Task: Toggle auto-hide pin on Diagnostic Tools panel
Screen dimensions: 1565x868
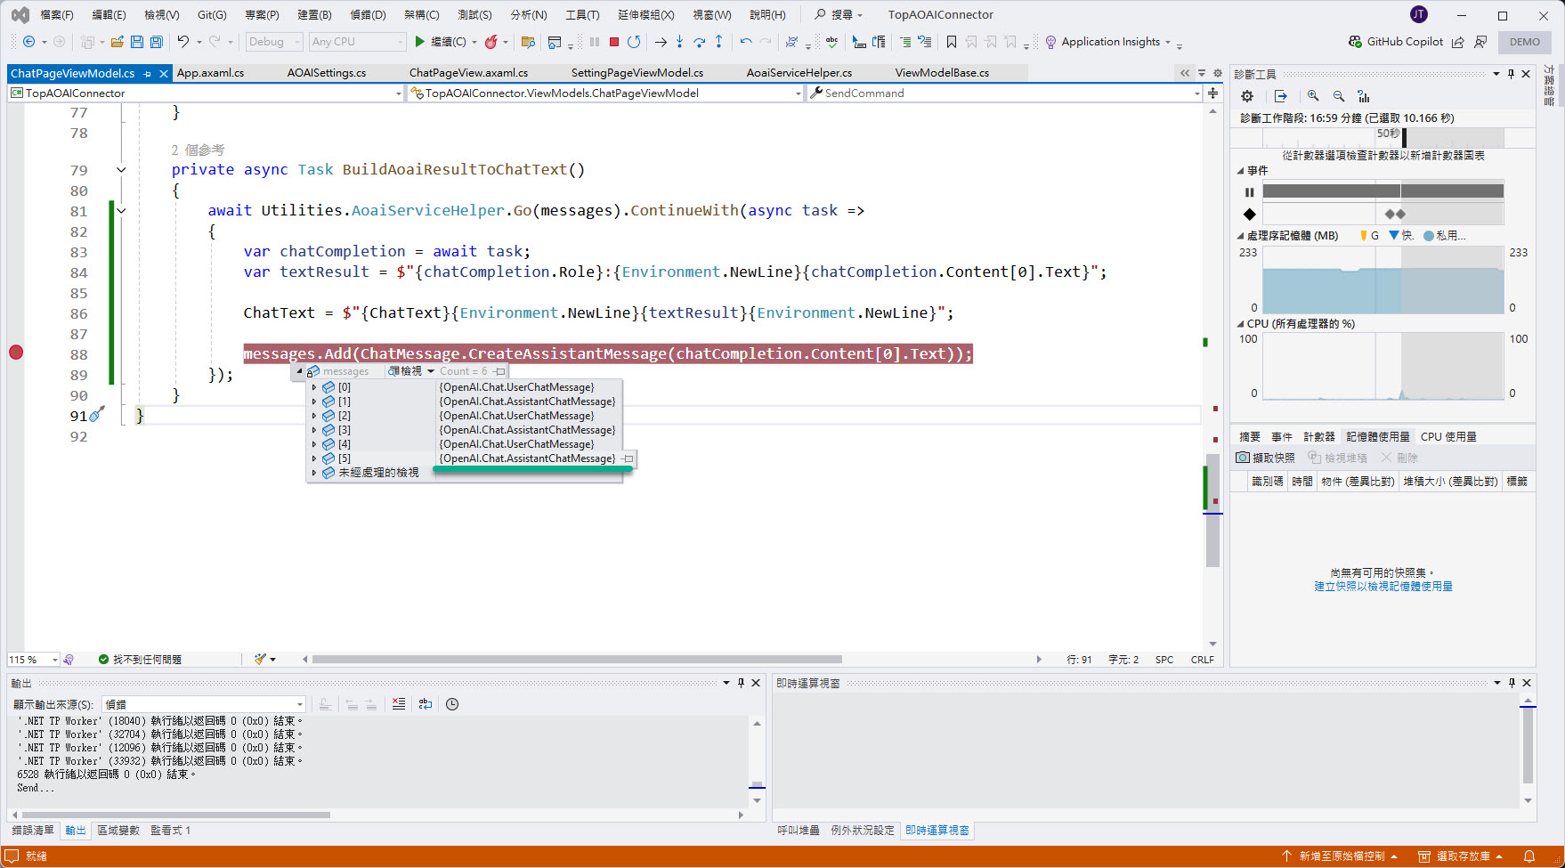Action: (x=1511, y=74)
